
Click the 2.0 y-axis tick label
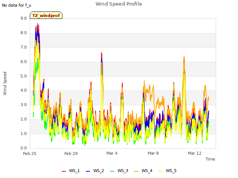[23, 119]
